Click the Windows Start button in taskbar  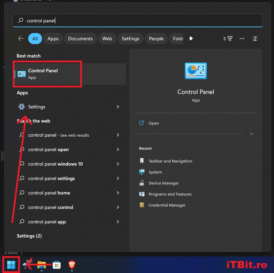pos(11,265)
